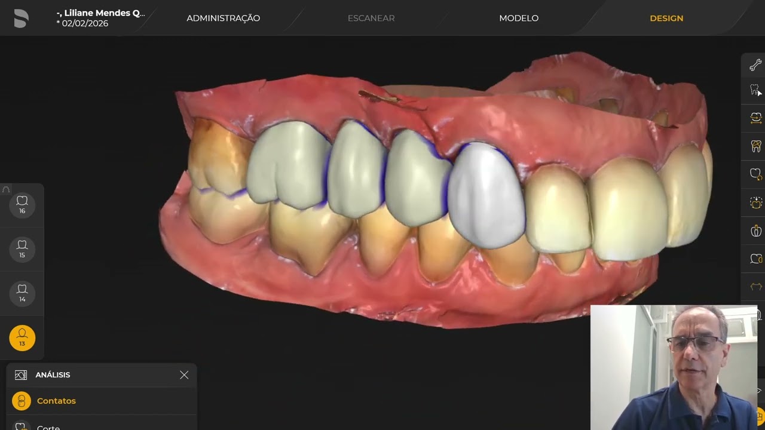Select tooth 16 in the tooth list

pos(22,205)
